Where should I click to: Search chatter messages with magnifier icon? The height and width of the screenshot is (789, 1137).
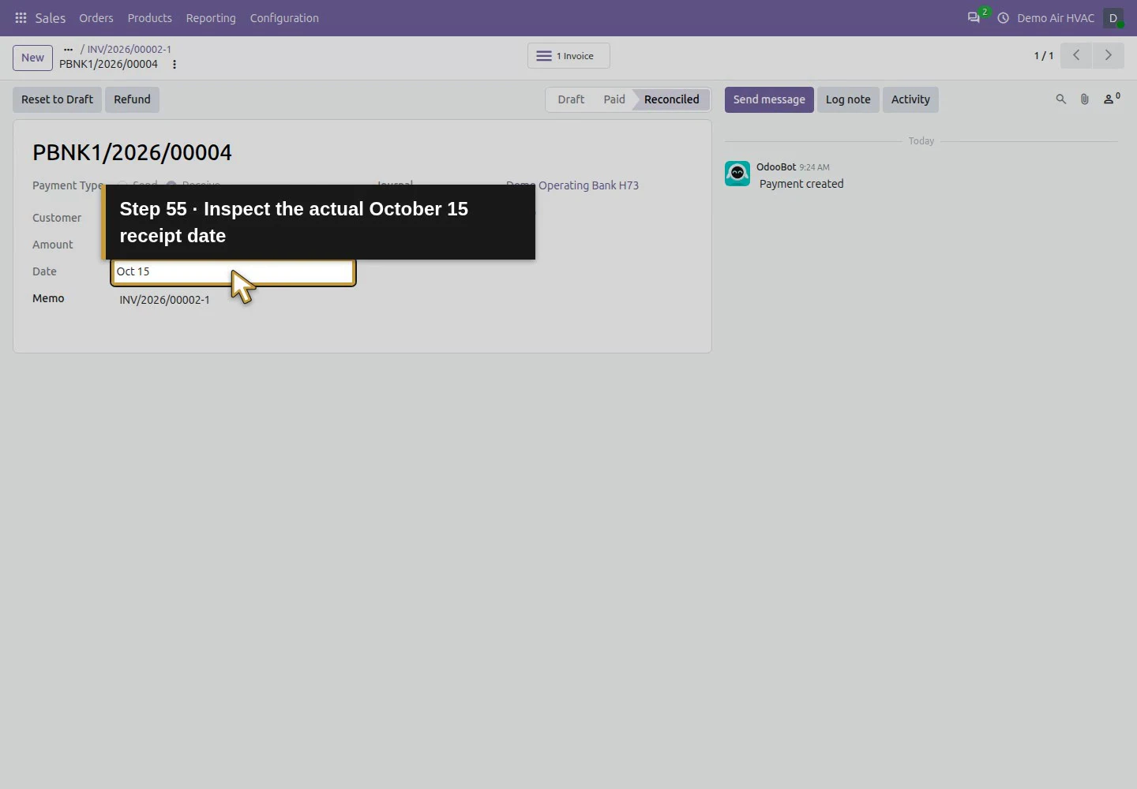1060,99
